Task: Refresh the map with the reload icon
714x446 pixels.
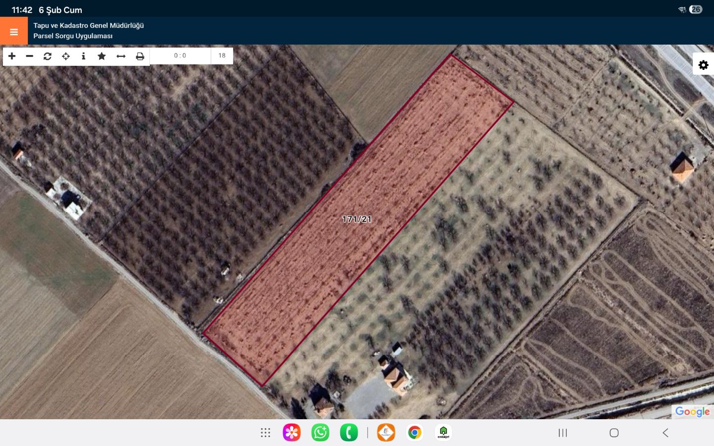Action: point(48,56)
